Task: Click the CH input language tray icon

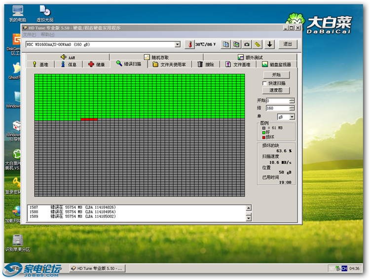Action: pyautogui.click(x=344, y=269)
